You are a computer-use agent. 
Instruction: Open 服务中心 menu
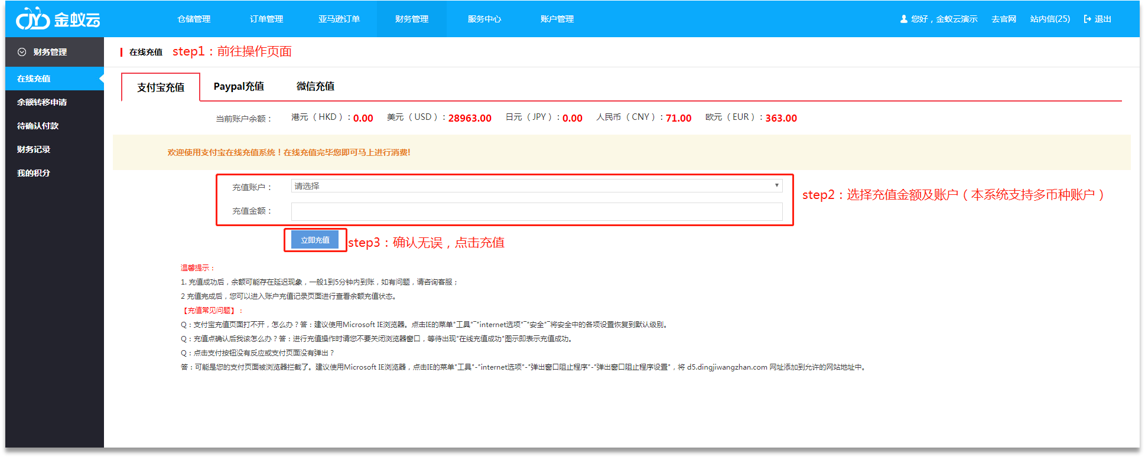[484, 19]
